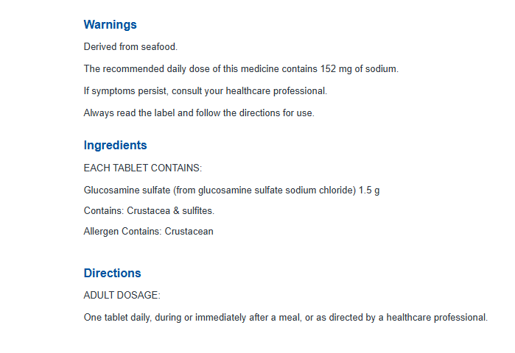Click 'EACH TABLET CONTAINS:' text
The height and width of the screenshot is (353, 515).
pos(142,168)
